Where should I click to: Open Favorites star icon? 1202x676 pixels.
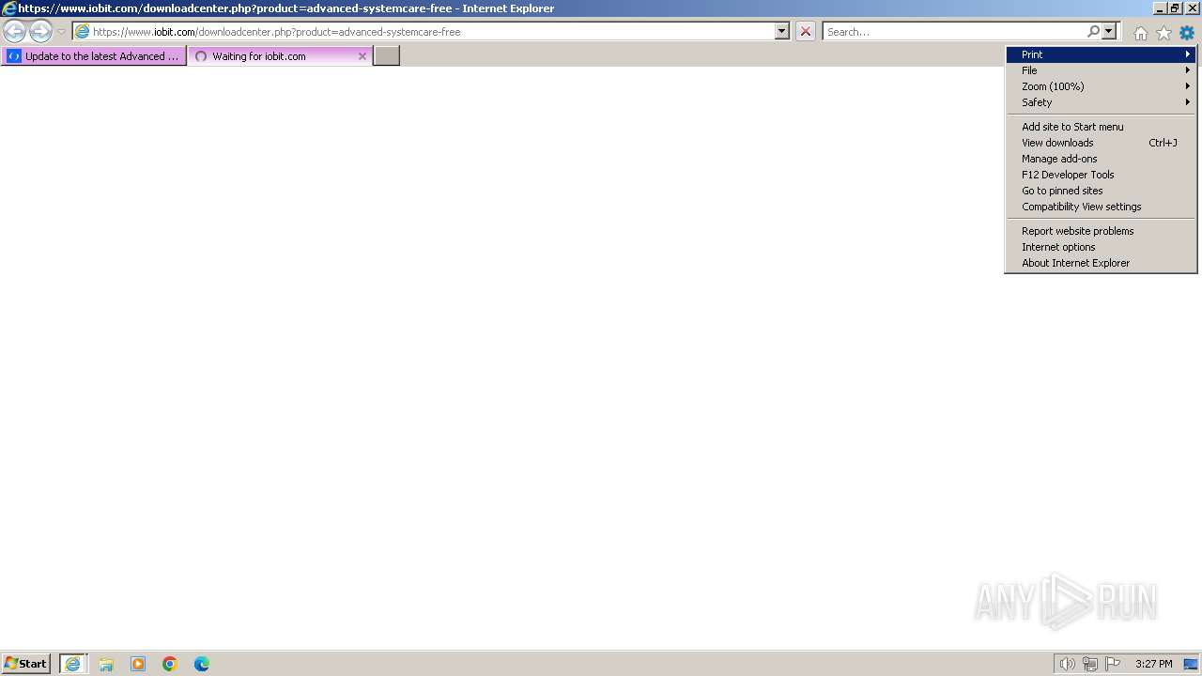click(x=1163, y=33)
